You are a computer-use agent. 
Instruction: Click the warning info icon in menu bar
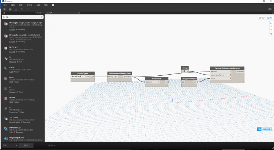[x=53, y=5]
